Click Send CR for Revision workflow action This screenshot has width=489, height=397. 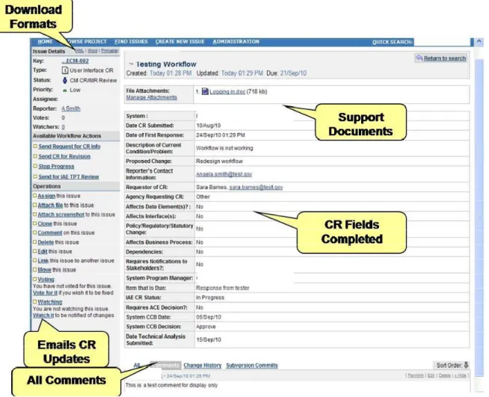(x=64, y=156)
